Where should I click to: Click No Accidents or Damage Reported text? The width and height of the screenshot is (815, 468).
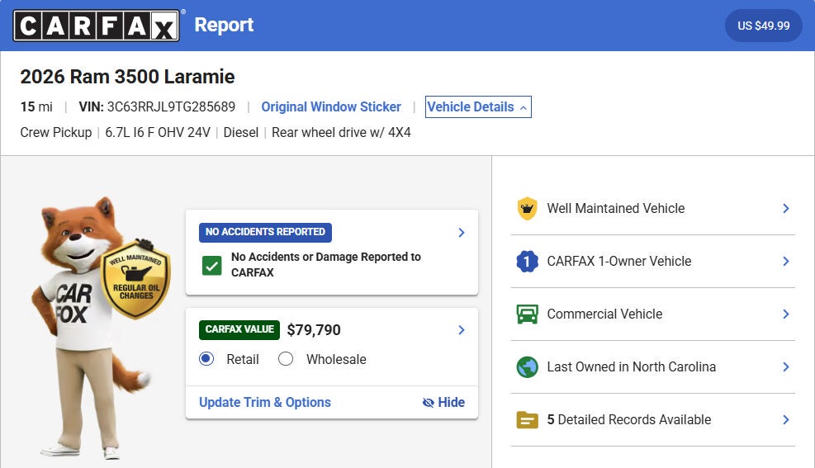click(326, 265)
